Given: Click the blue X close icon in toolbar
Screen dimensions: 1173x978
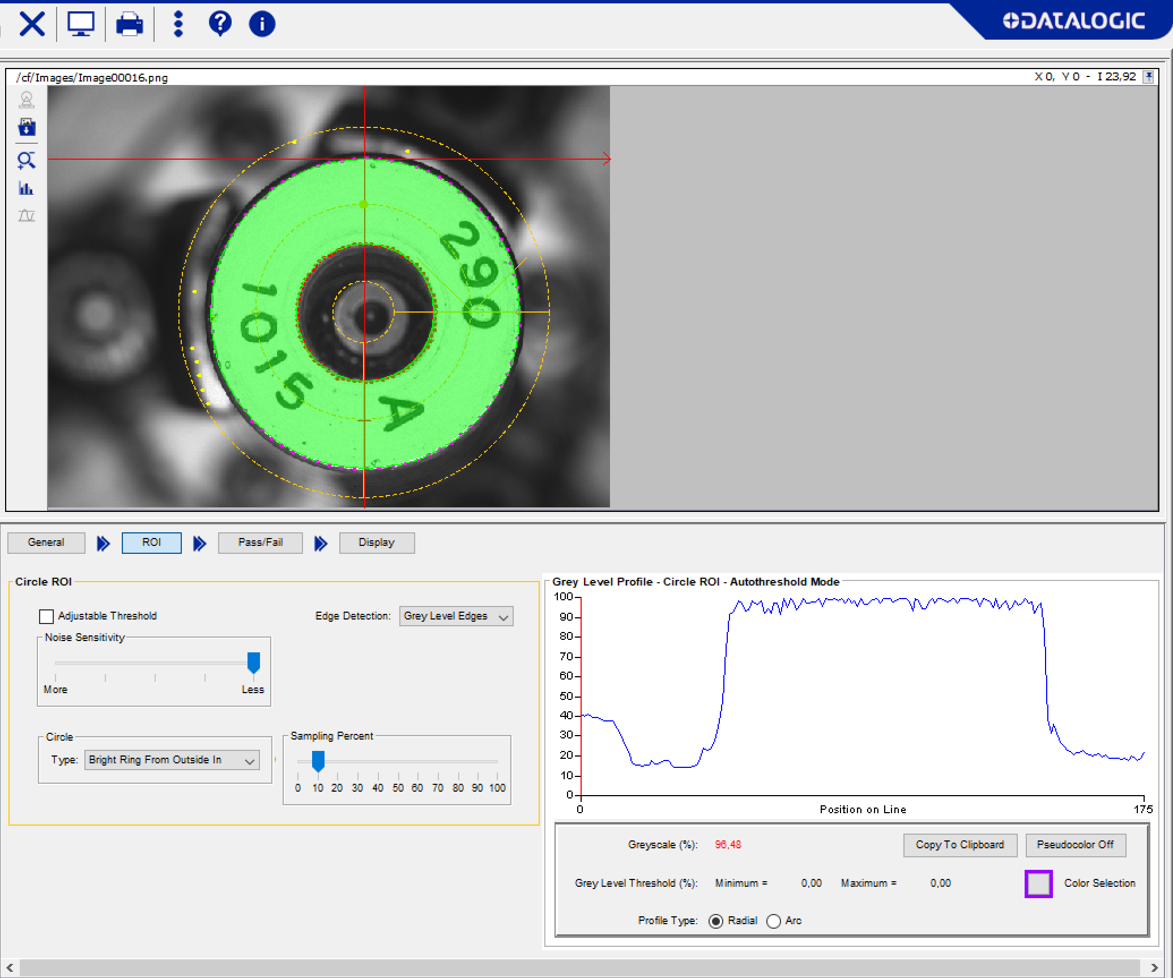Looking at the screenshot, I should 32,24.
